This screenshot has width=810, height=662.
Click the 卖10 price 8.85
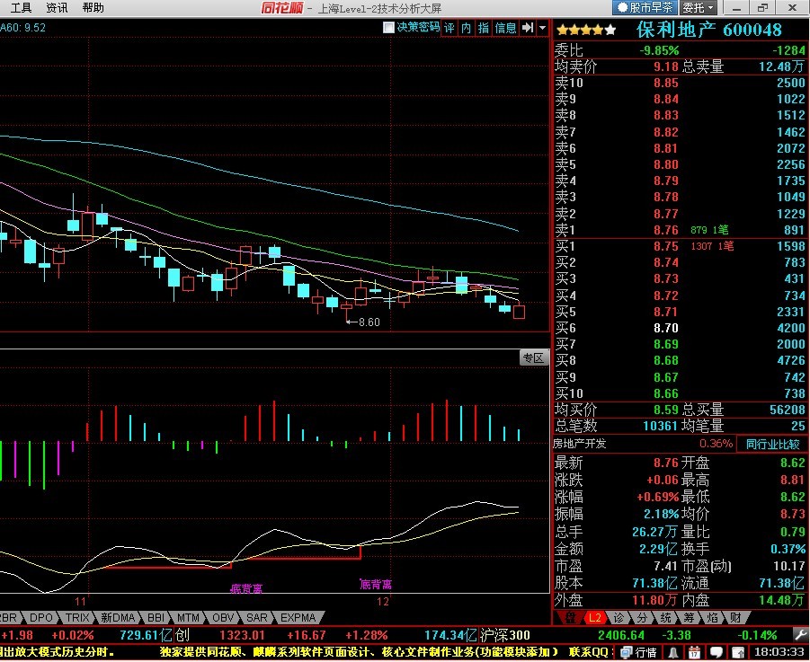666,83
